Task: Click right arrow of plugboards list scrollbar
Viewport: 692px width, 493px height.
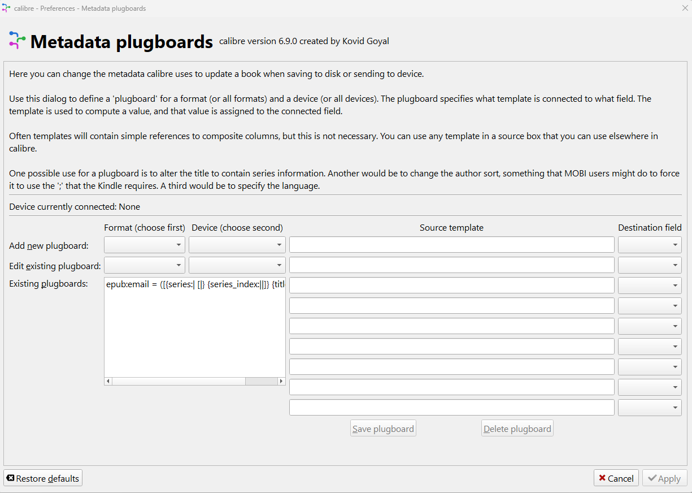Action: pyautogui.click(x=281, y=382)
